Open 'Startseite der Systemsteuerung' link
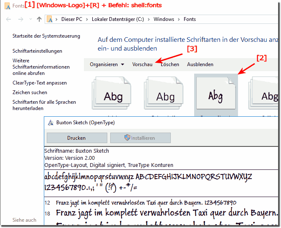281x228 pixels. click(46, 36)
